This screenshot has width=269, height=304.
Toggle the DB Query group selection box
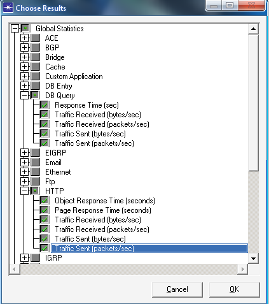point(35,96)
